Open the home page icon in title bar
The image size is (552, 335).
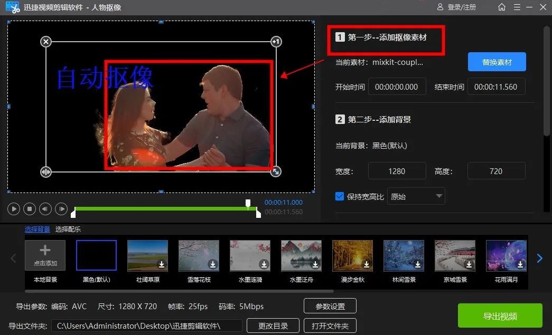click(501, 7)
